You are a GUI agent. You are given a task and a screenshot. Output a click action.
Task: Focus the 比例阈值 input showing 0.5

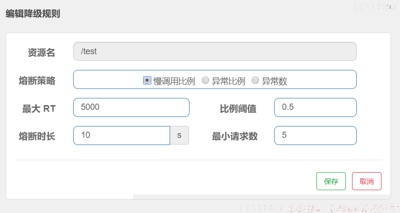tap(315, 107)
